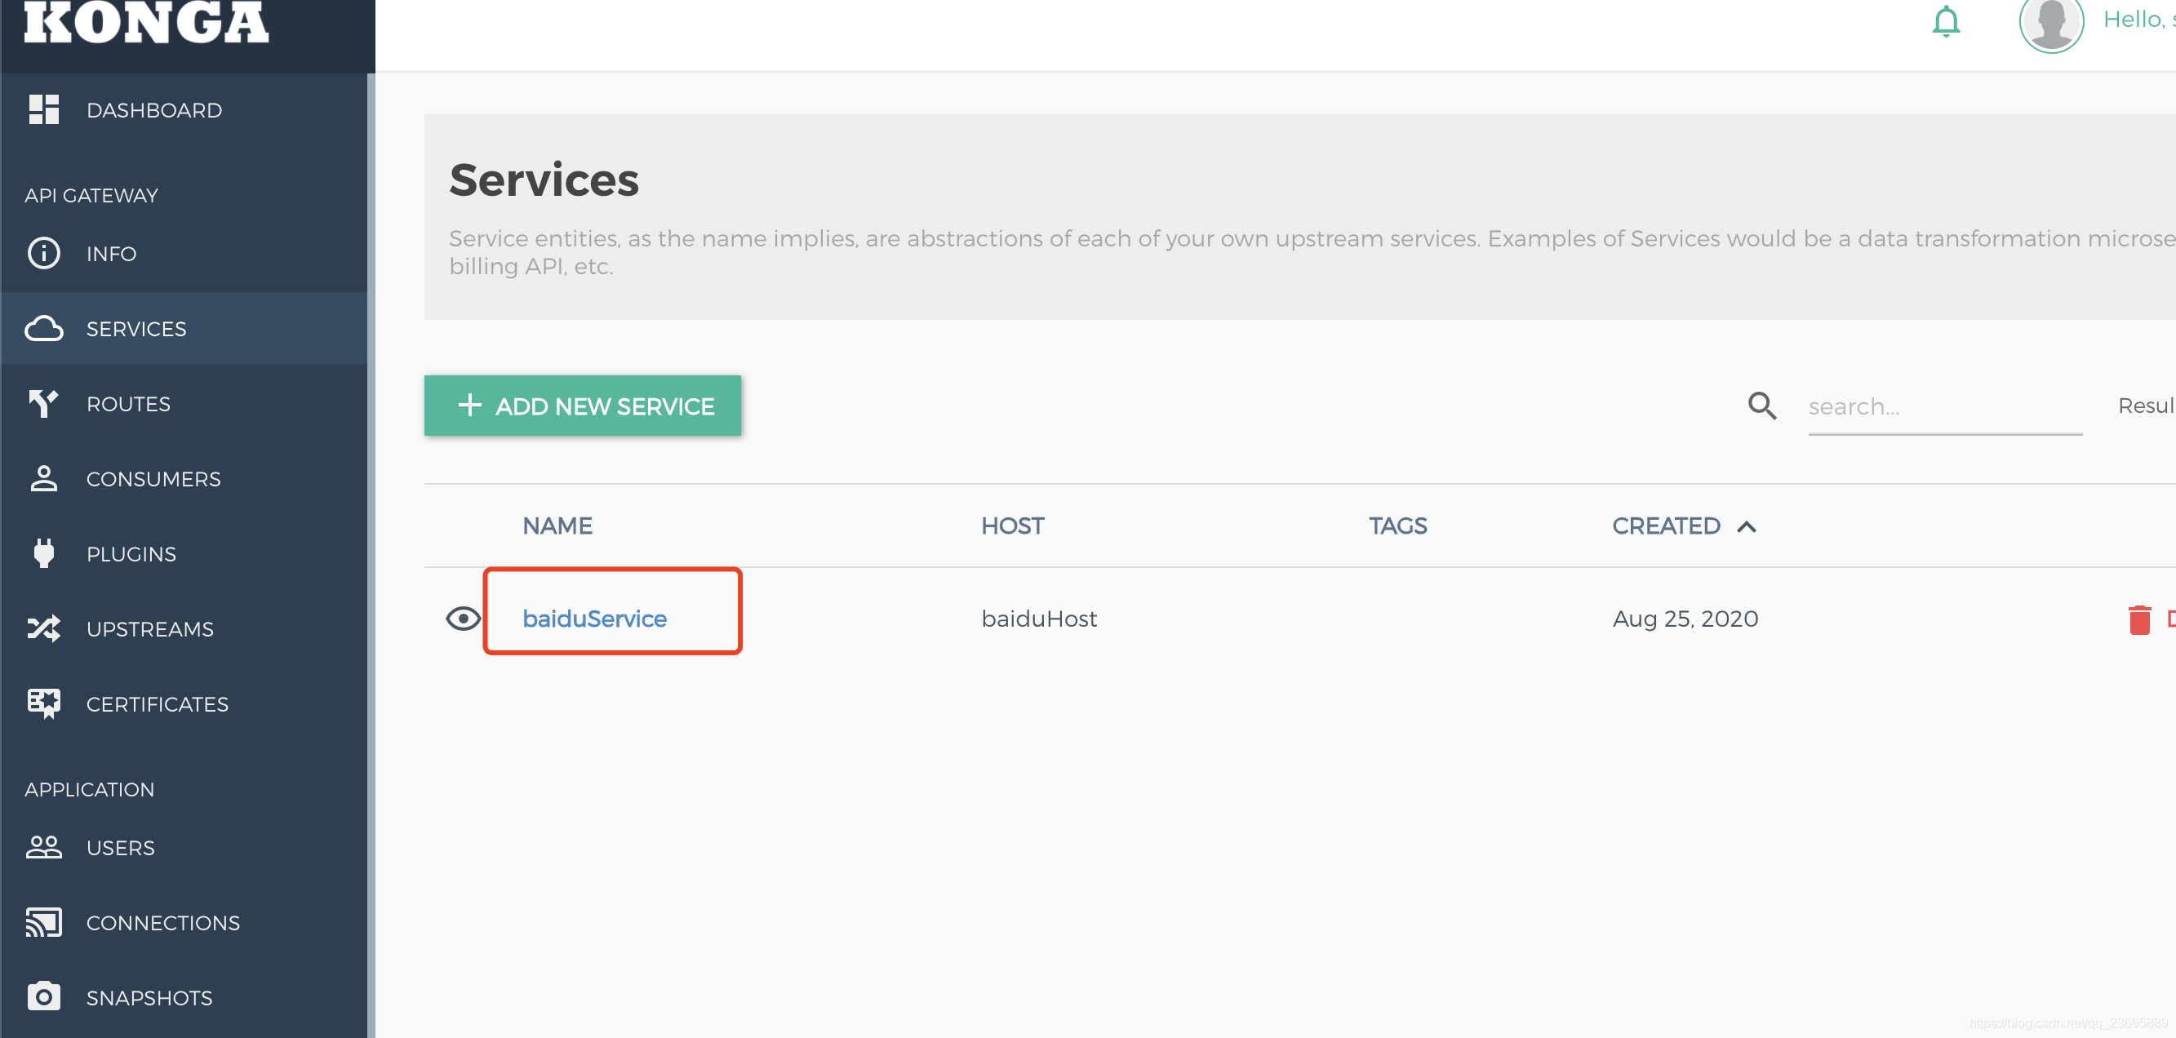Open the NAME column sort dropdown

pyautogui.click(x=557, y=525)
